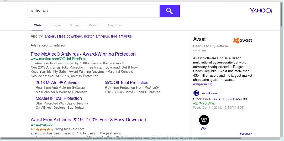
Task: Try 'antivirus free download' suggestion
Action: 63,36
